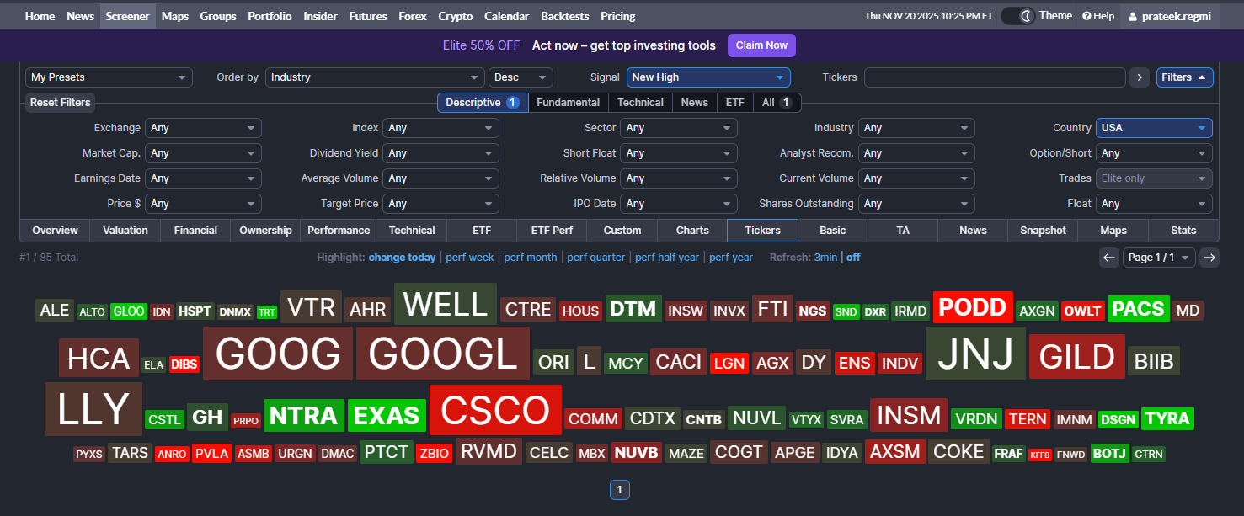Click the Claim Now button
The image size is (1244, 516).
click(761, 45)
